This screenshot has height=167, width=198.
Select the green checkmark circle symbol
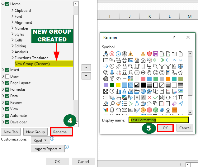[x=156, y=110]
